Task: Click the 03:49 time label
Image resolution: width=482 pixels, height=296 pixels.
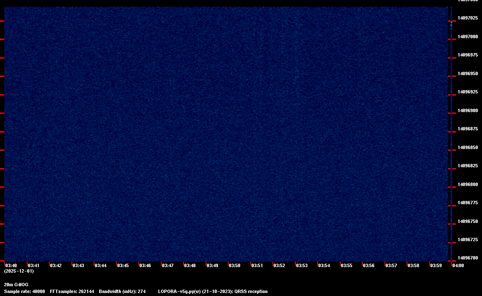Action: coord(212,265)
